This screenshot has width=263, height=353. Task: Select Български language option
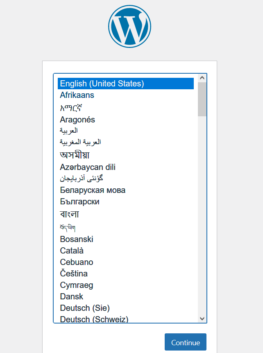coord(79,201)
